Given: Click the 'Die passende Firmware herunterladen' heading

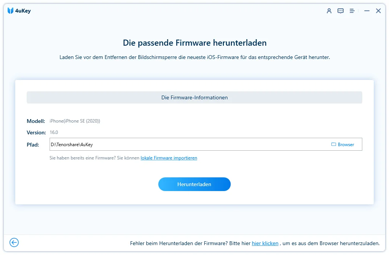Looking at the screenshot, I should point(194,43).
